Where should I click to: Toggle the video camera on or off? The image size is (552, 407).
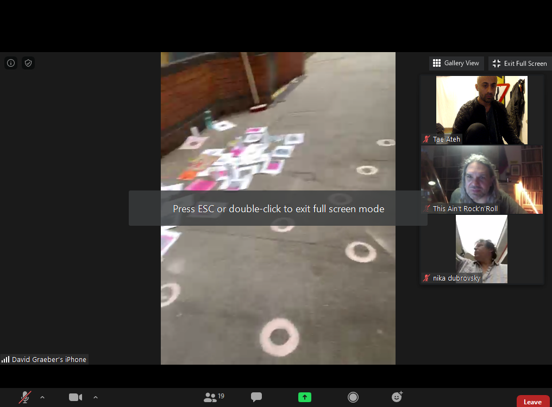click(76, 397)
